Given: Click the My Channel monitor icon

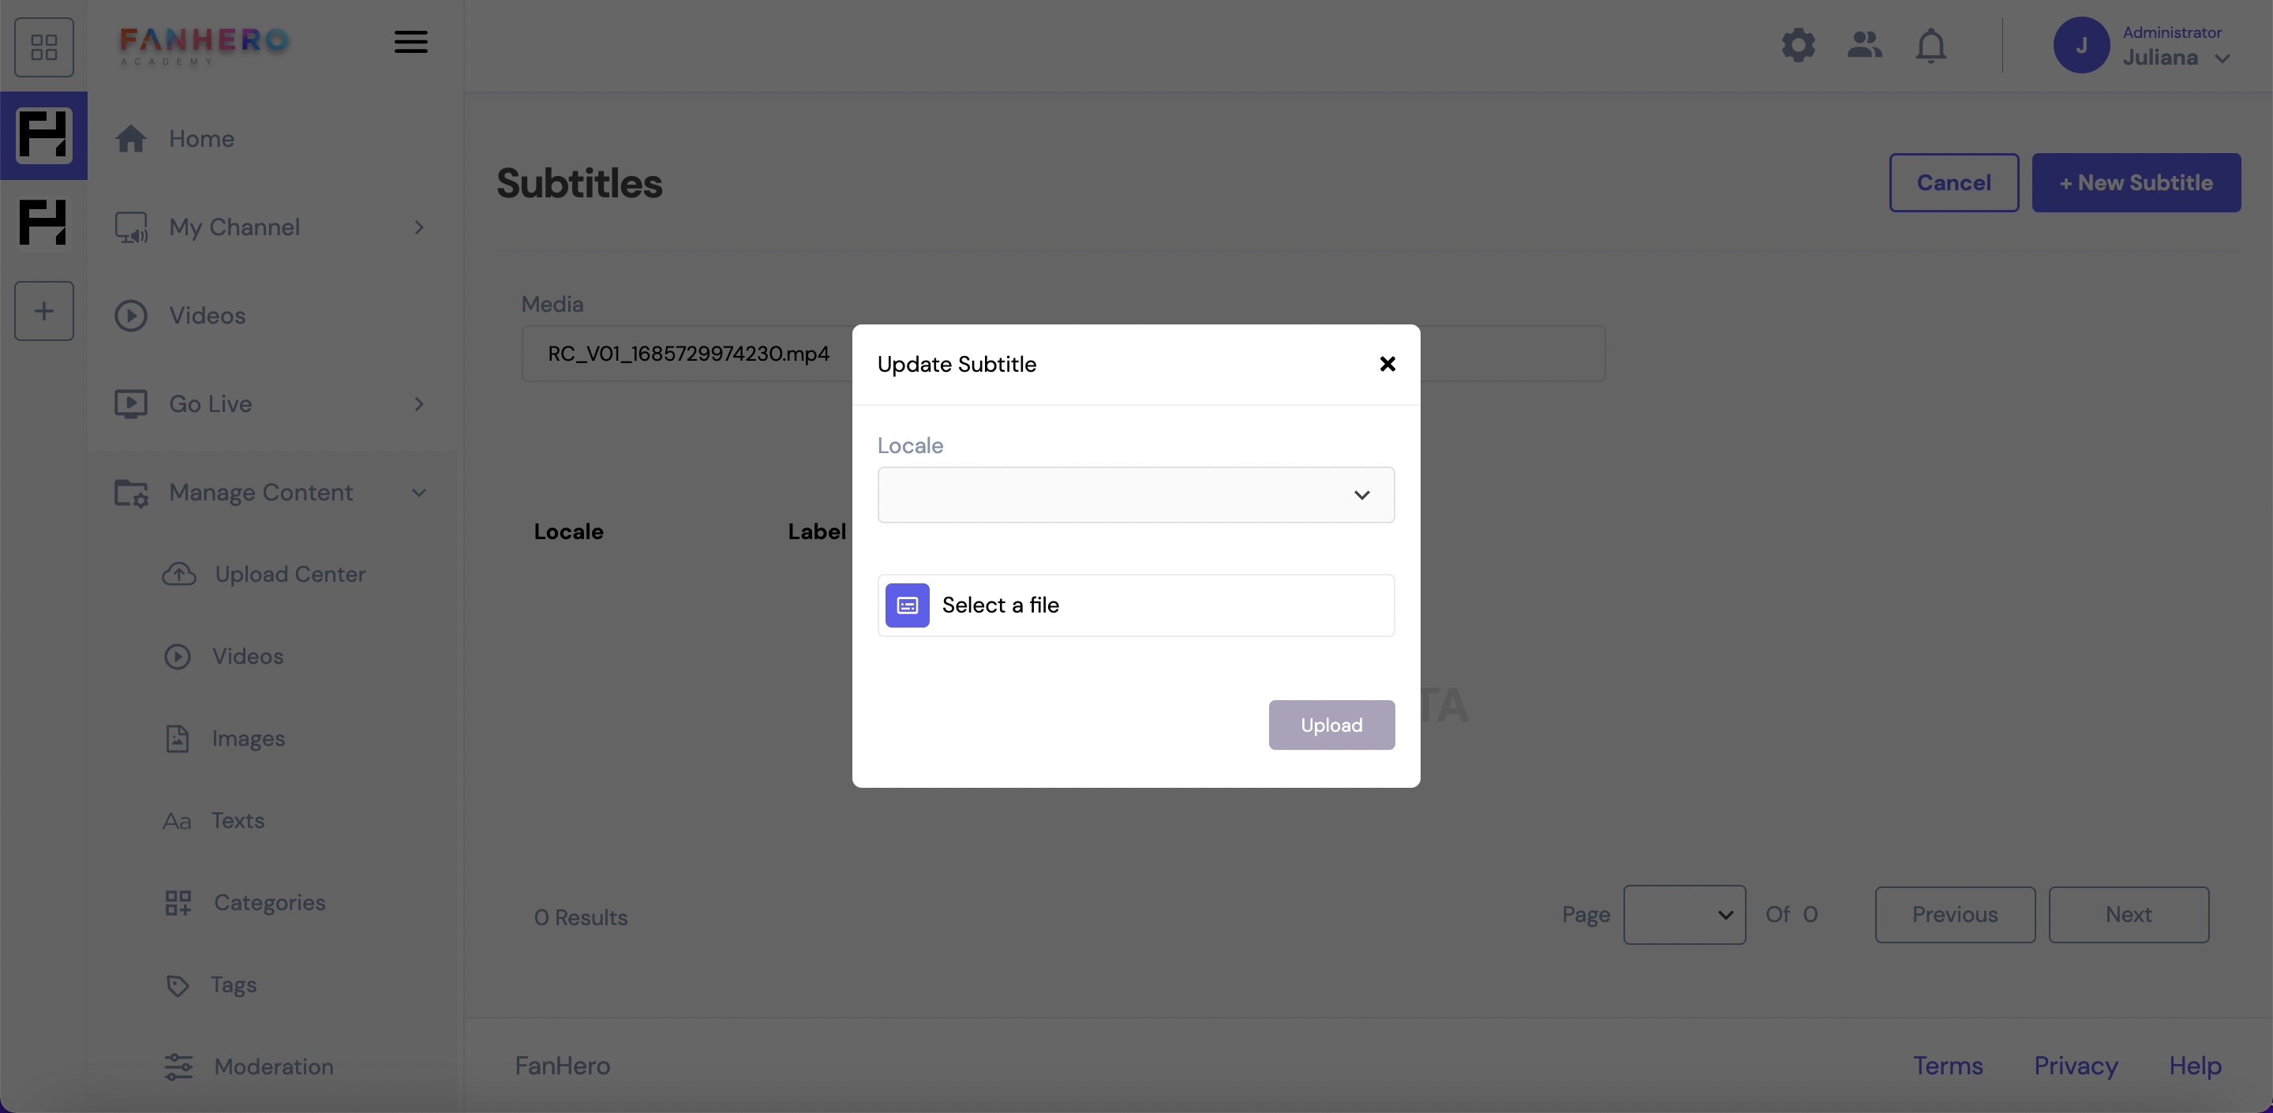Looking at the screenshot, I should tap(130, 227).
